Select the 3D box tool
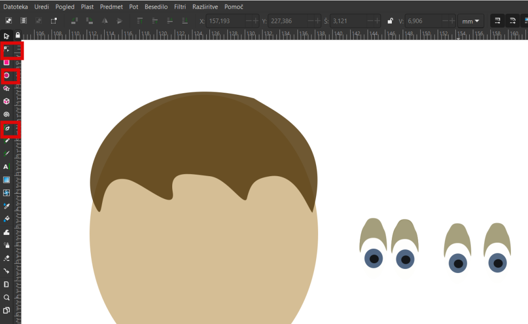This screenshot has height=324, width=528. [6, 101]
